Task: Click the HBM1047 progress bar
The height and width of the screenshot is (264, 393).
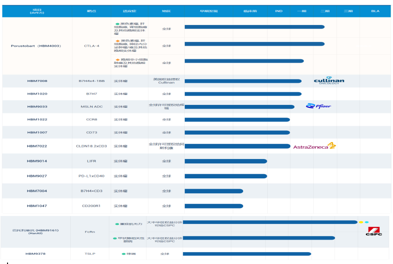Action: click(x=213, y=206)
